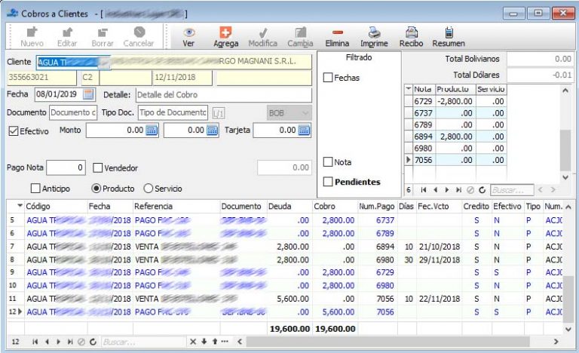Image resolution: width=579 pixels, height=353 pixels.
Task: Click the notes grid vertical scrollbar thumb
Action: [565, 150]
